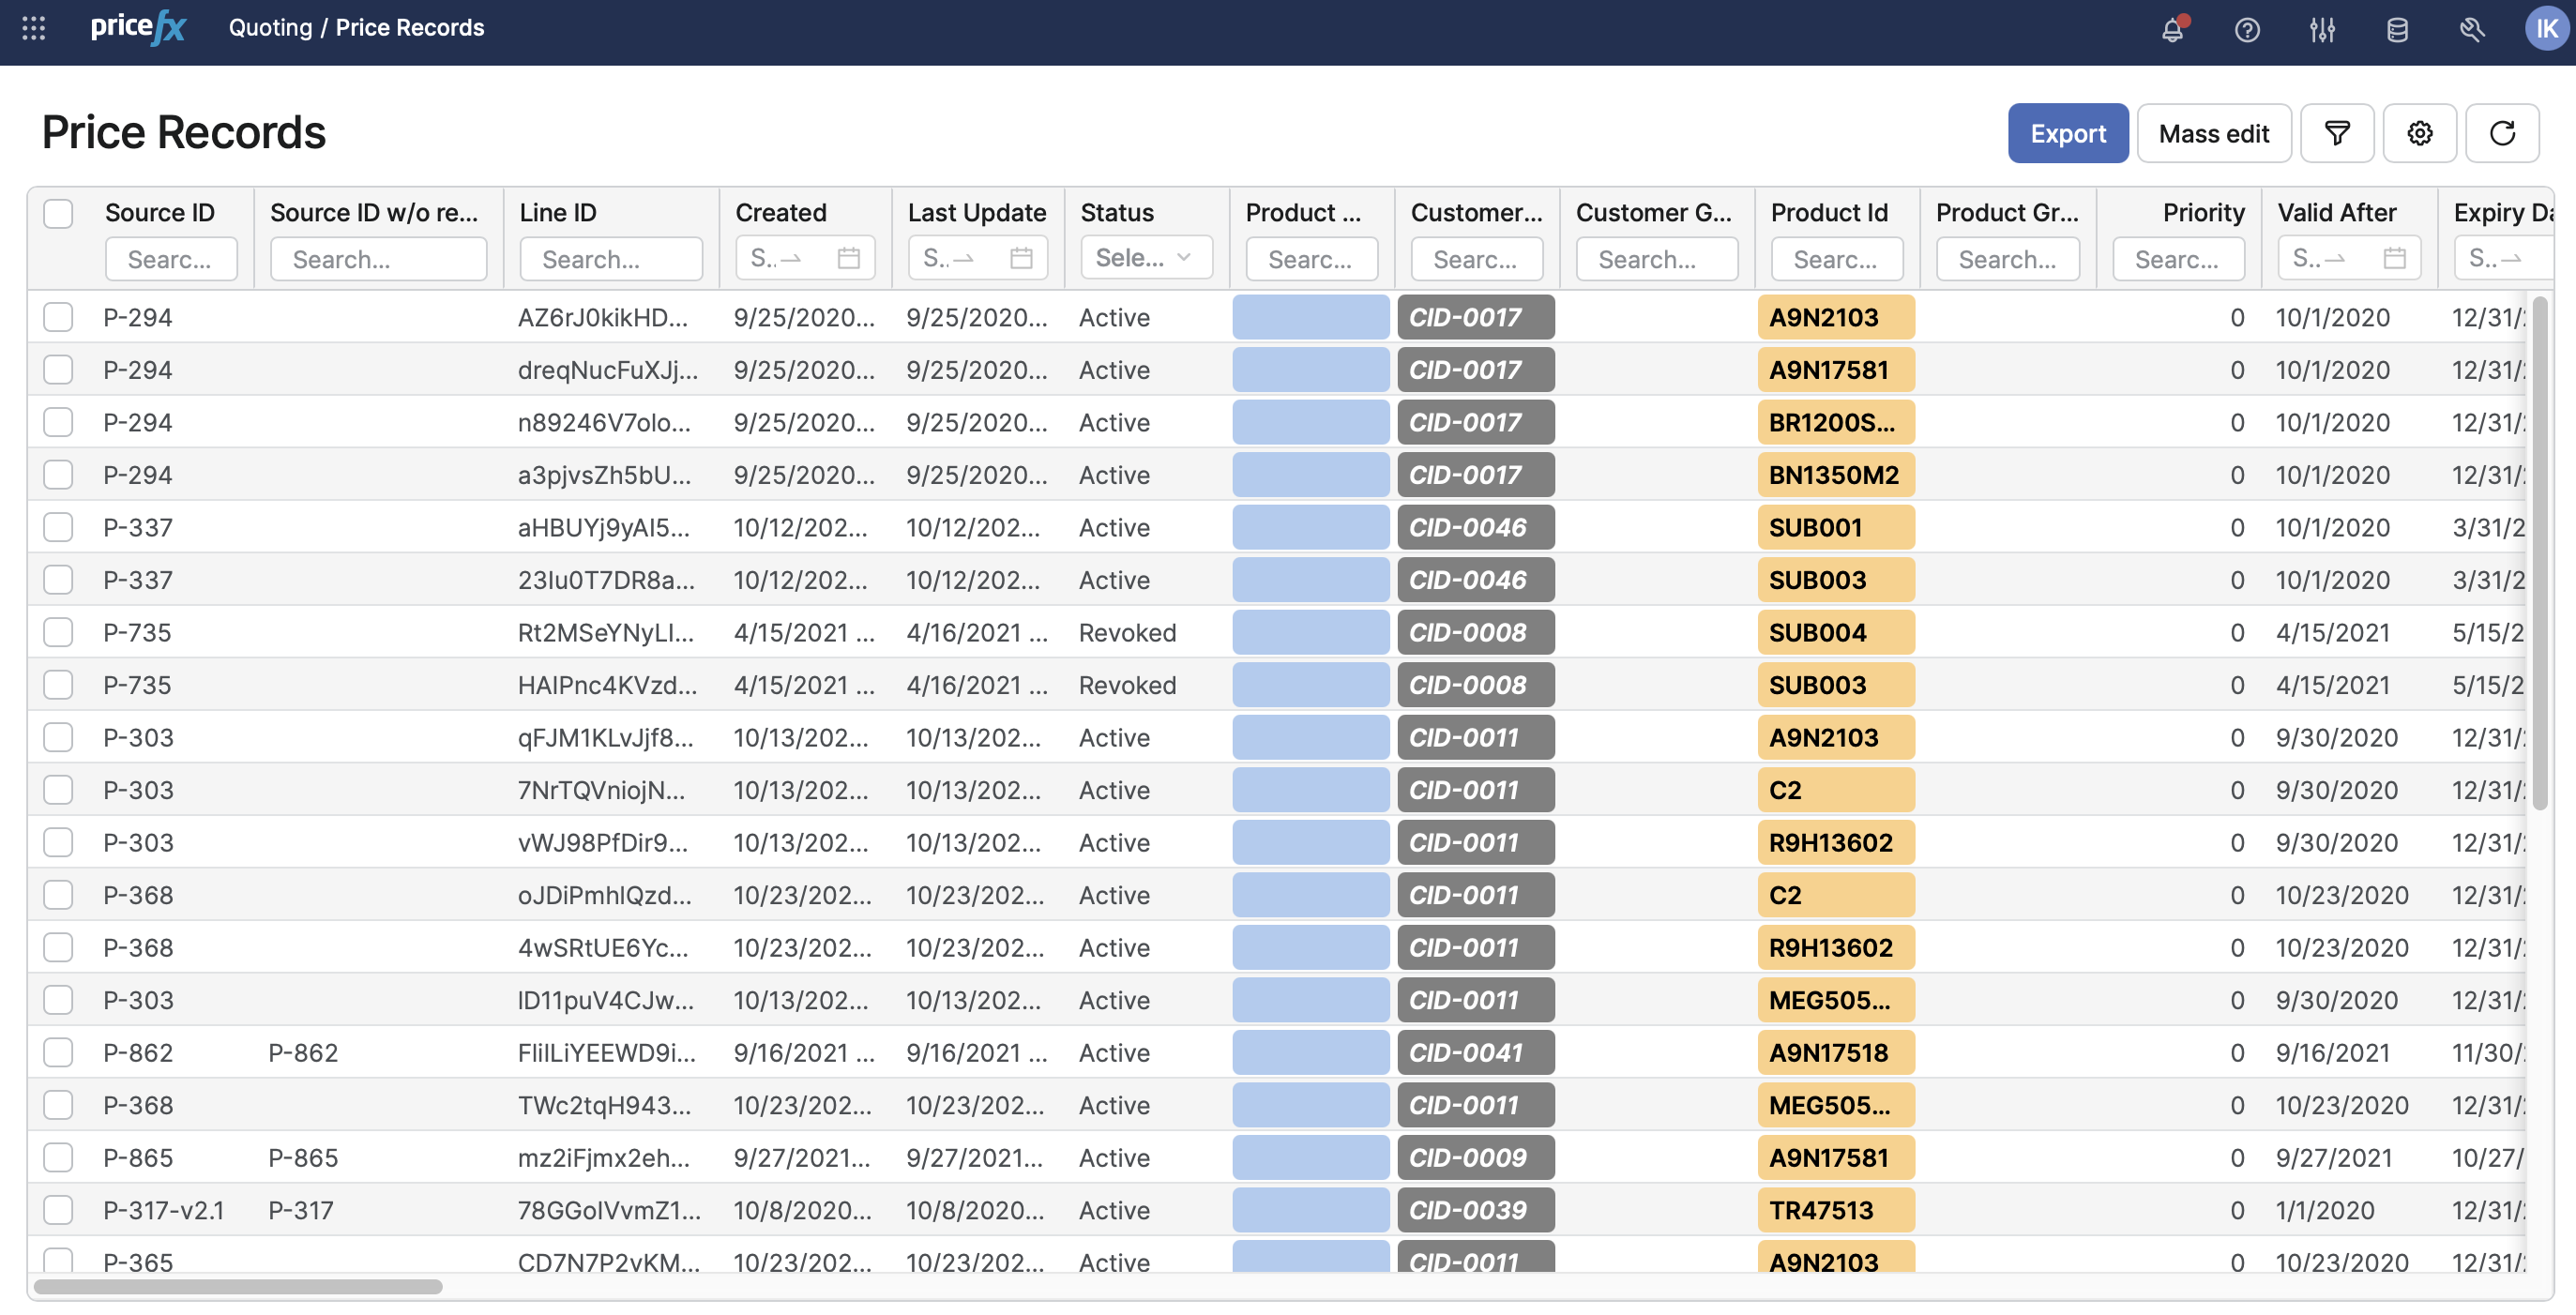Click the Mass edit button
This screenshot has height=1315, width=2576.
point(2213,133)
